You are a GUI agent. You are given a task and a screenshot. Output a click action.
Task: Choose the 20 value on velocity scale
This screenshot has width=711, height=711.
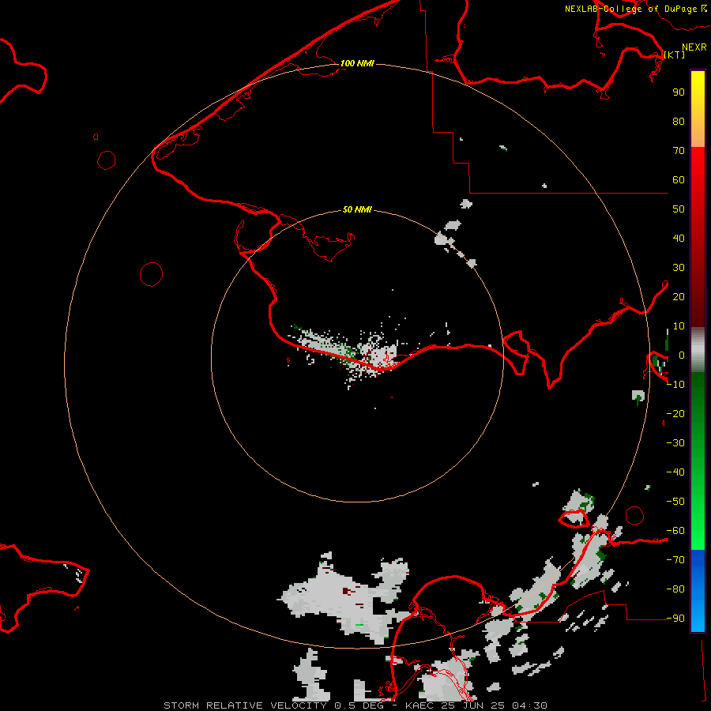679,296
